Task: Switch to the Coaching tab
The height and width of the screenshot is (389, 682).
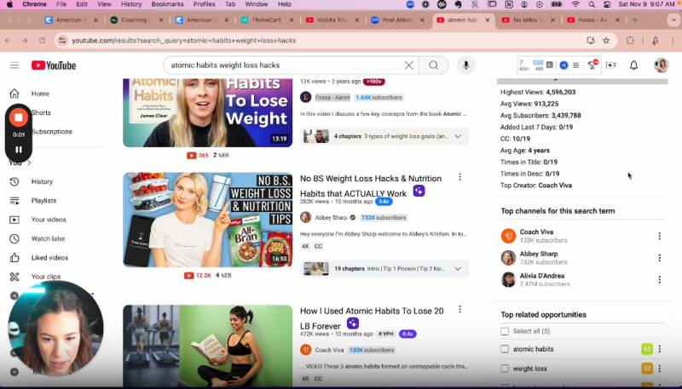Action: (x=136, y=20)
